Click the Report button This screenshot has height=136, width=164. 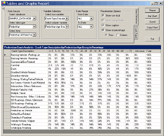tap(152, 10)
